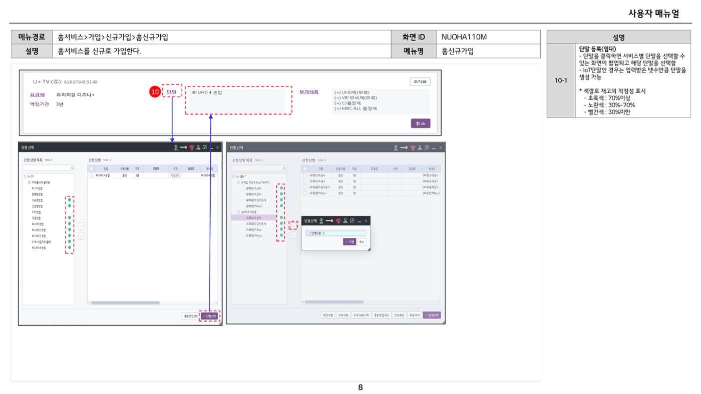Image resolution: width=701 pixels, height=394 pixels.
Task: Check the (무료)움직임감지센서 table row checkbox
Action: (305, 187)
